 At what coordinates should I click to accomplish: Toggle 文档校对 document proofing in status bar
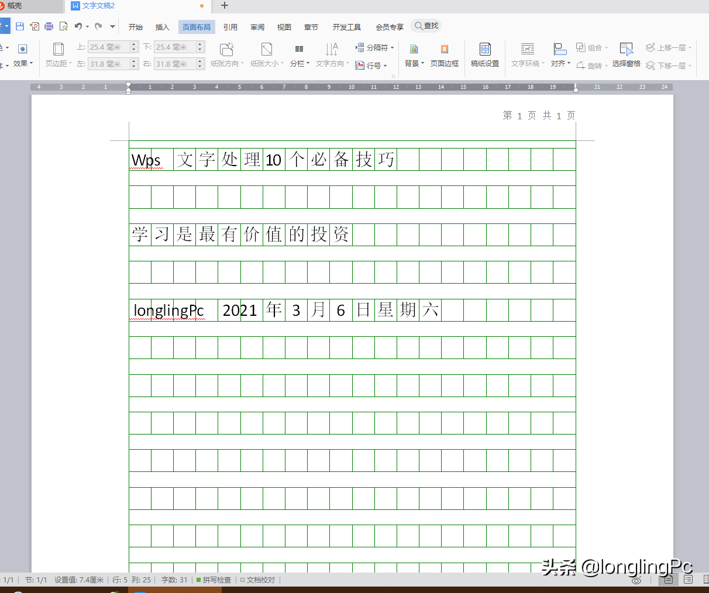coord(257,580)
